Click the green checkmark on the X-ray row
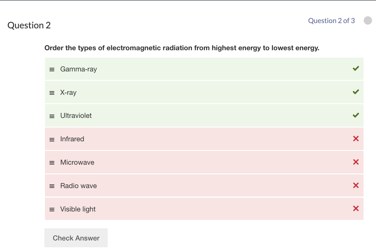The image size is (376, 252). 356,92
